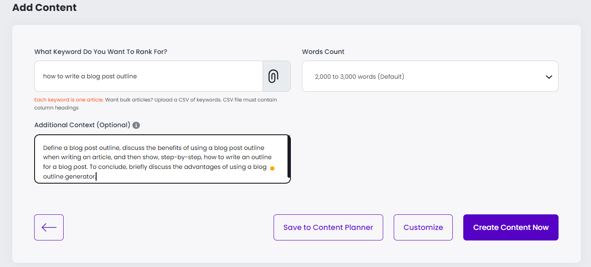Viewport: 591px width, 267px height.
Task: Click the 'Add Content' page heading
Action: (44, 8)
